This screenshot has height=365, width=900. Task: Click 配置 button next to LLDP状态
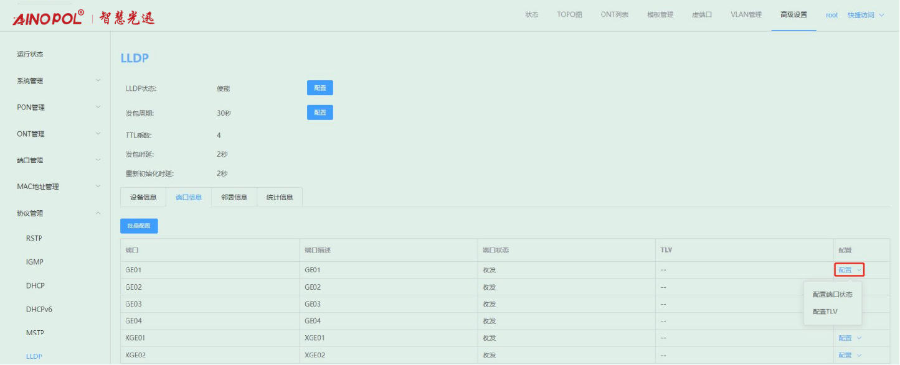(320, 88)
